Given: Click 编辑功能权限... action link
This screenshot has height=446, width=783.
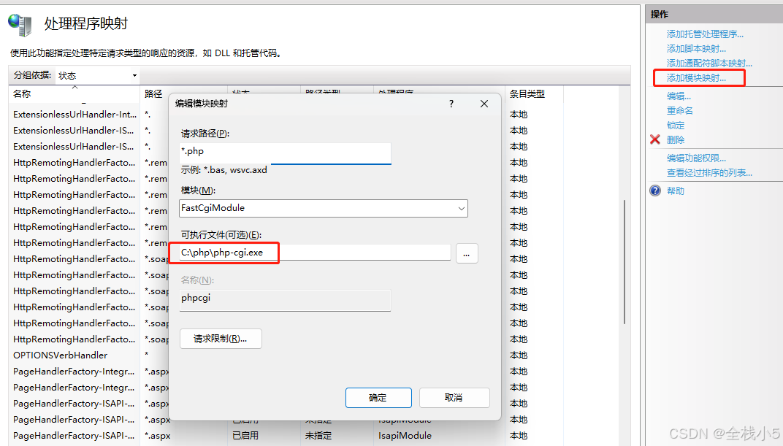Looking at the screenshot, I should (x=697, y=158).
